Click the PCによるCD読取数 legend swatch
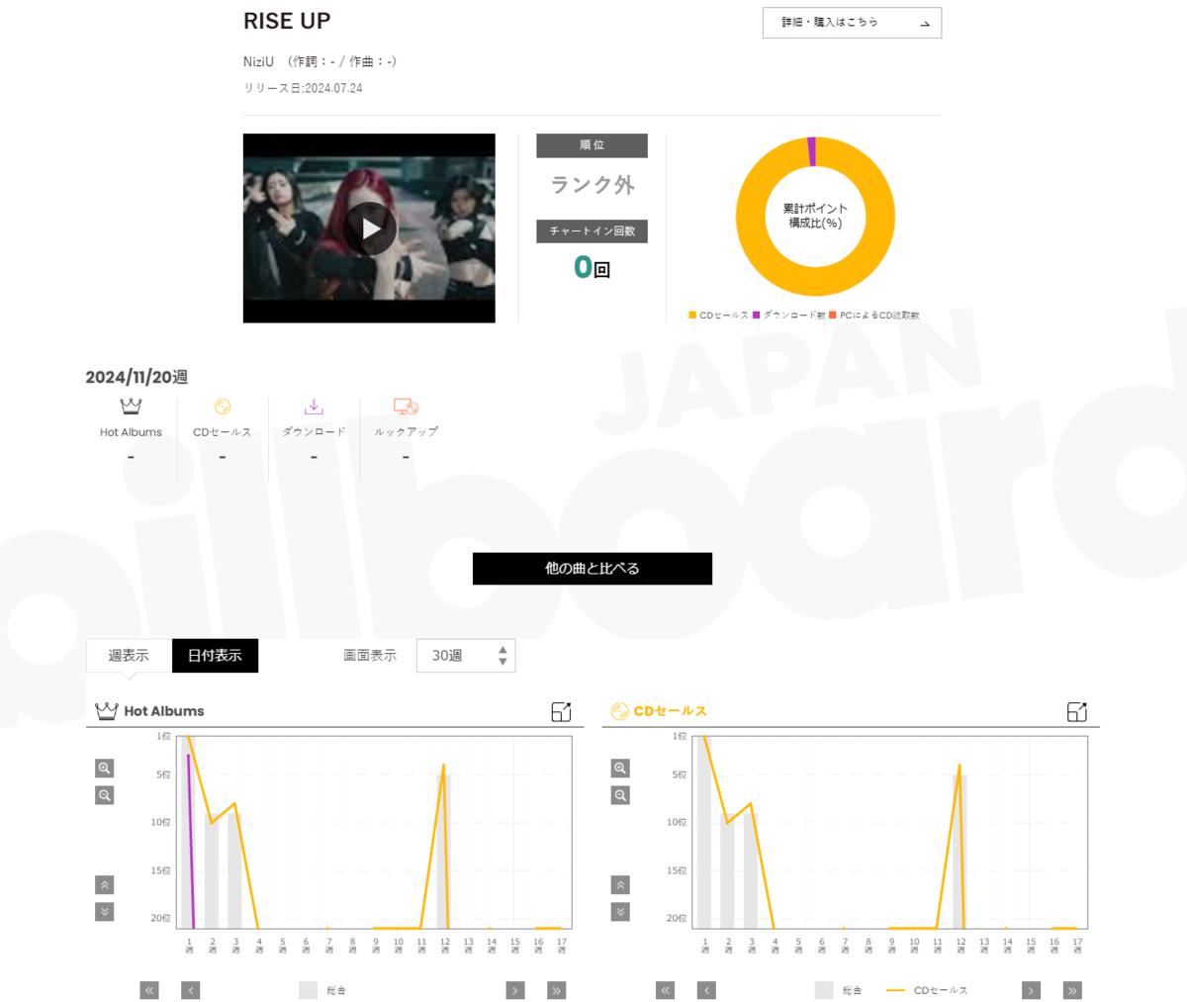Viewport: 1187px width, 1002px height. coord(833,315)
